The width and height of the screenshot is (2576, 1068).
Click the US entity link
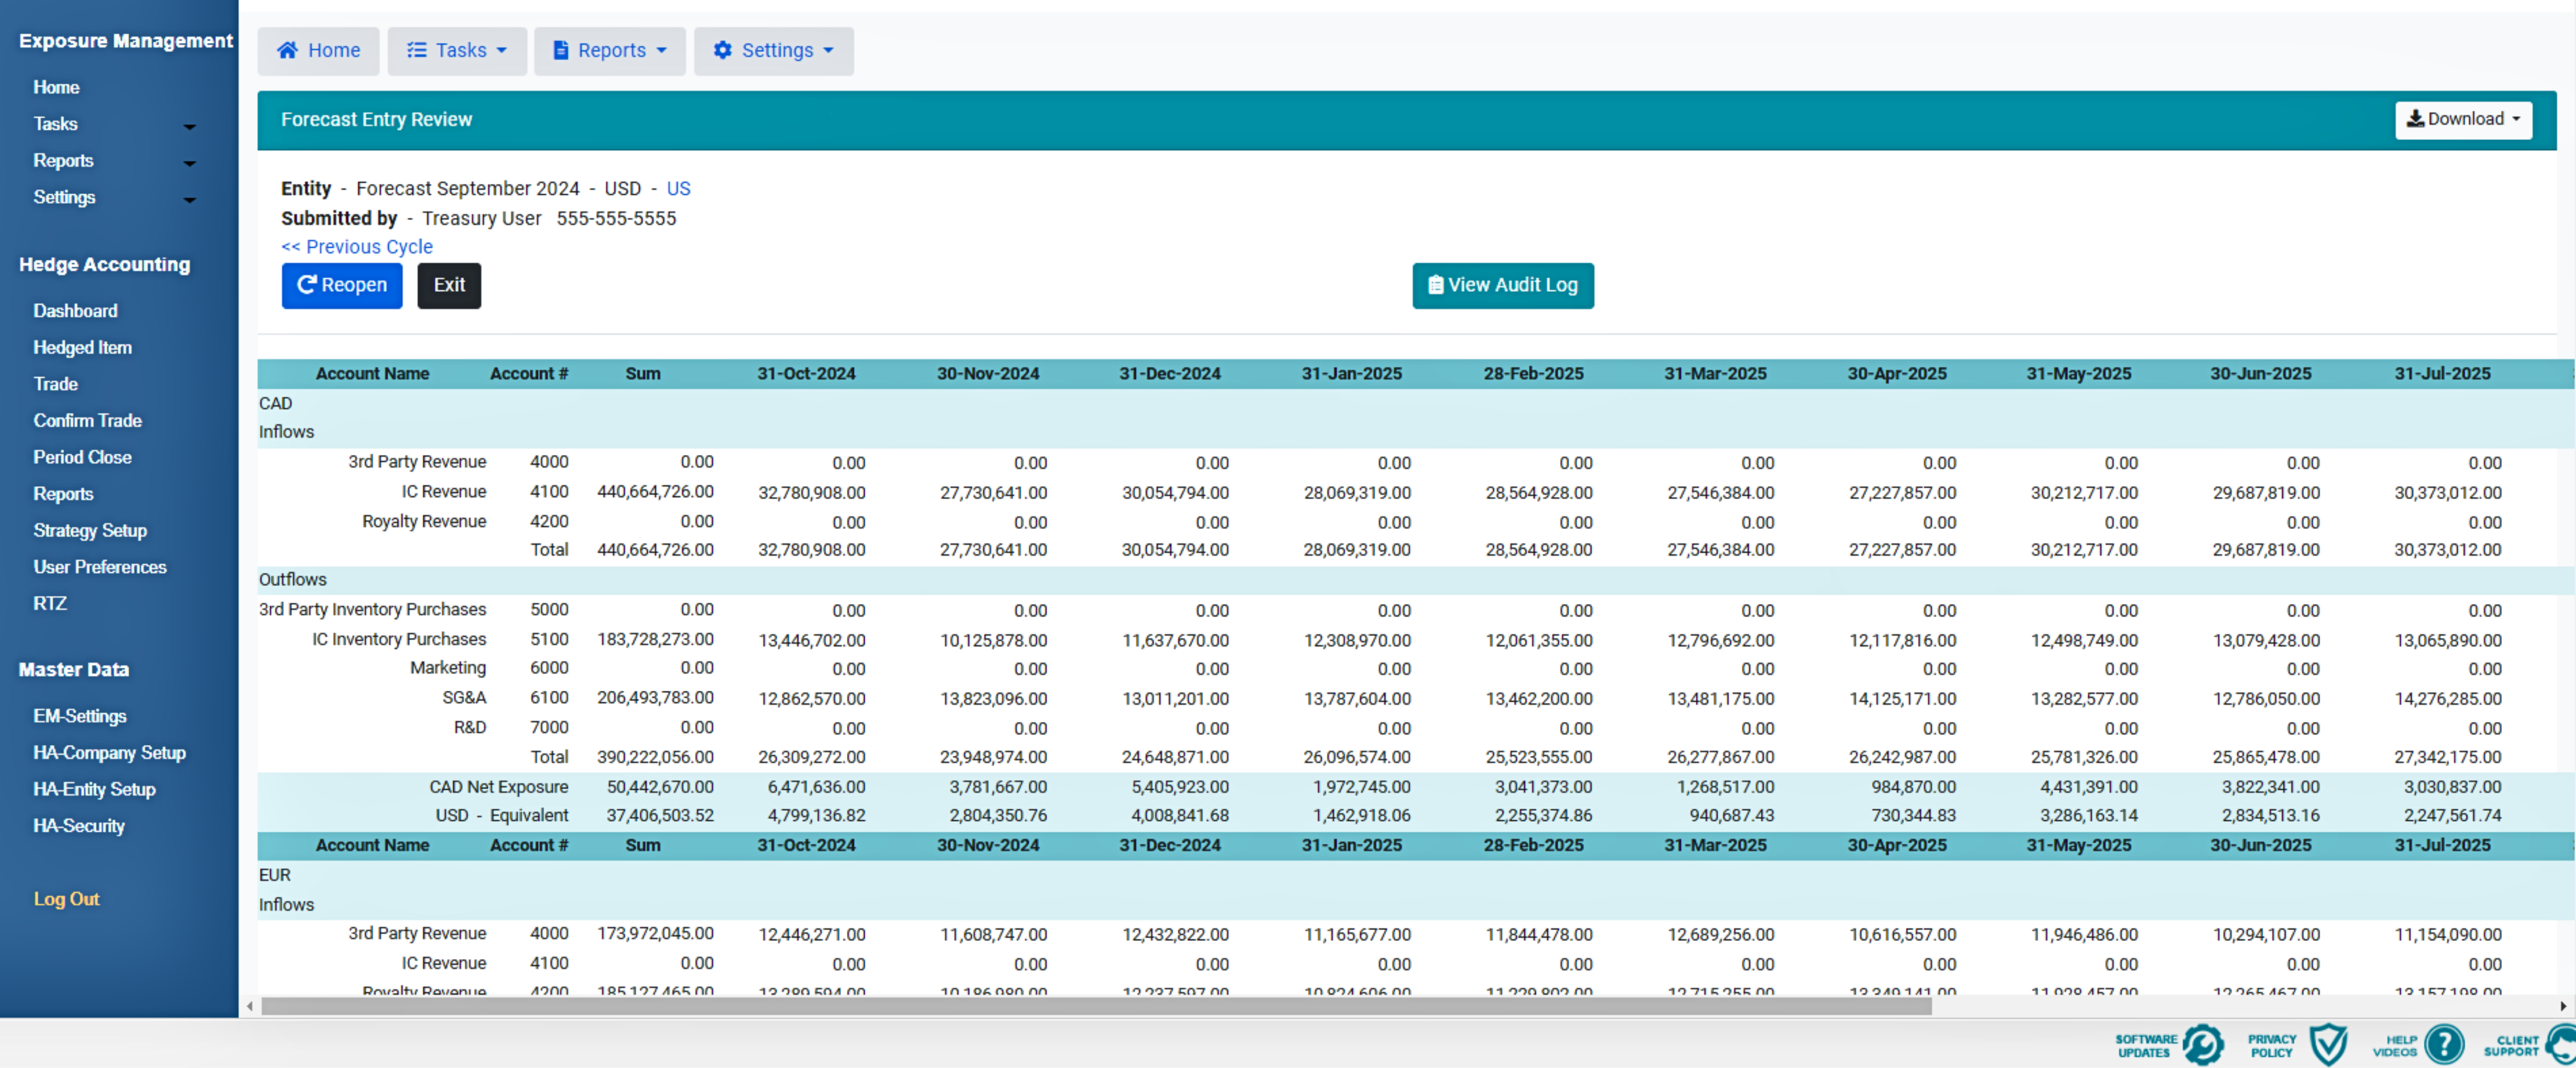[678, 188]
